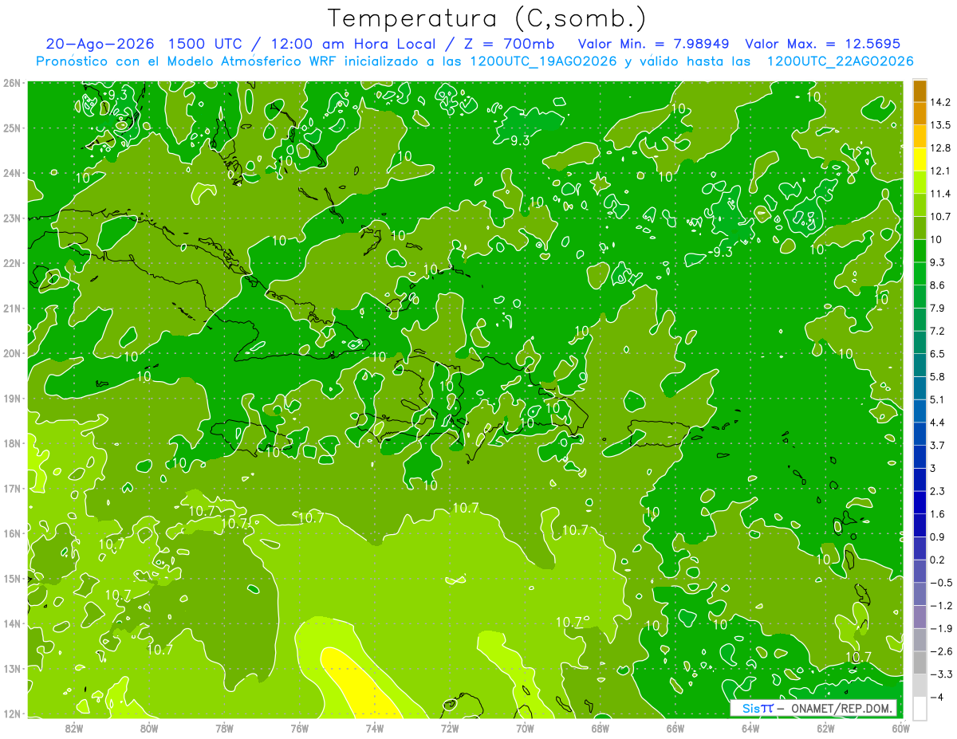Click the 66W longitude axis label
Viewport: 957px width, 739px height.
[675, 727]
